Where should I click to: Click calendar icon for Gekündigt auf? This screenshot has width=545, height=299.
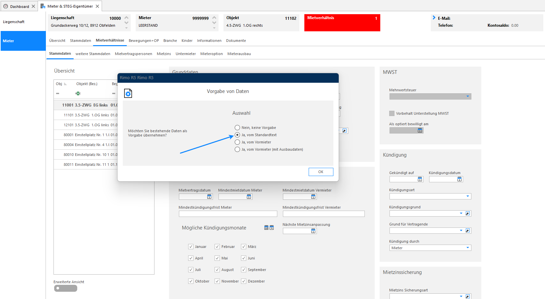coord(420,179)
